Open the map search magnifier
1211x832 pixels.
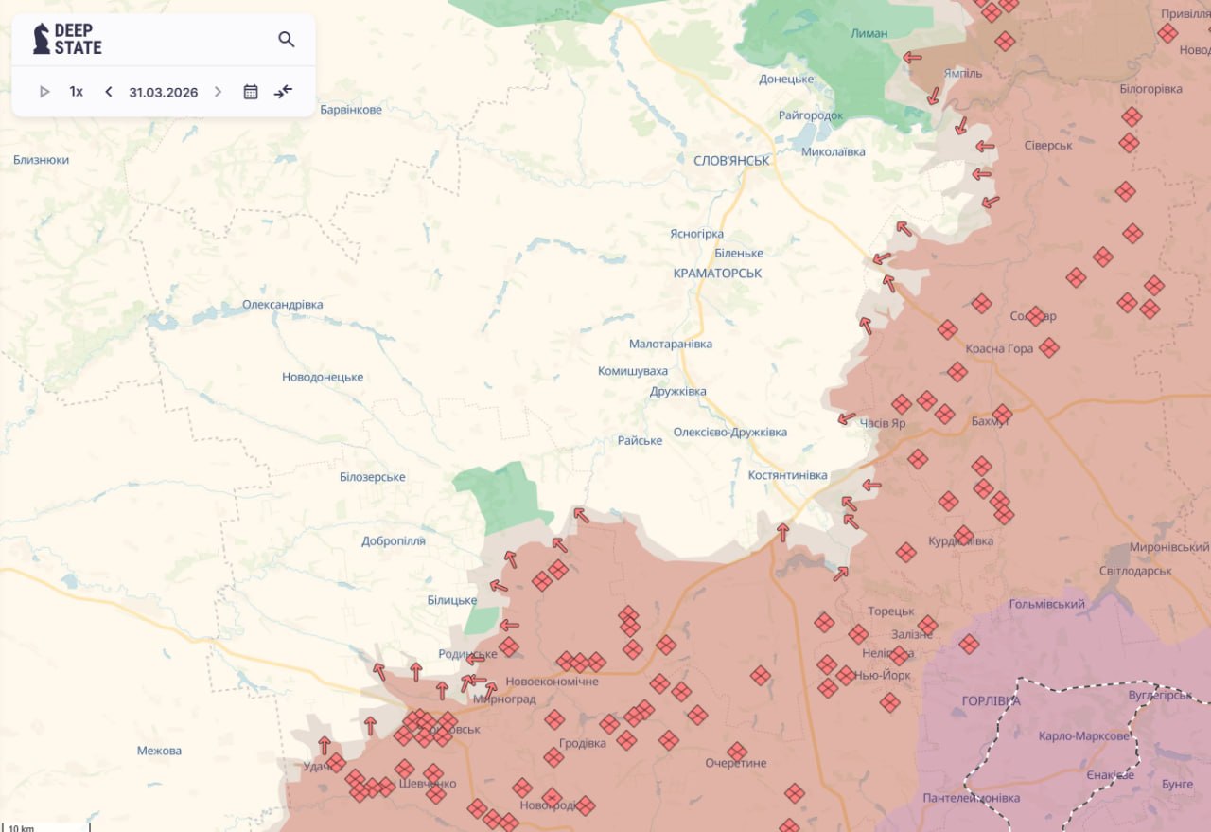point(286,40)
